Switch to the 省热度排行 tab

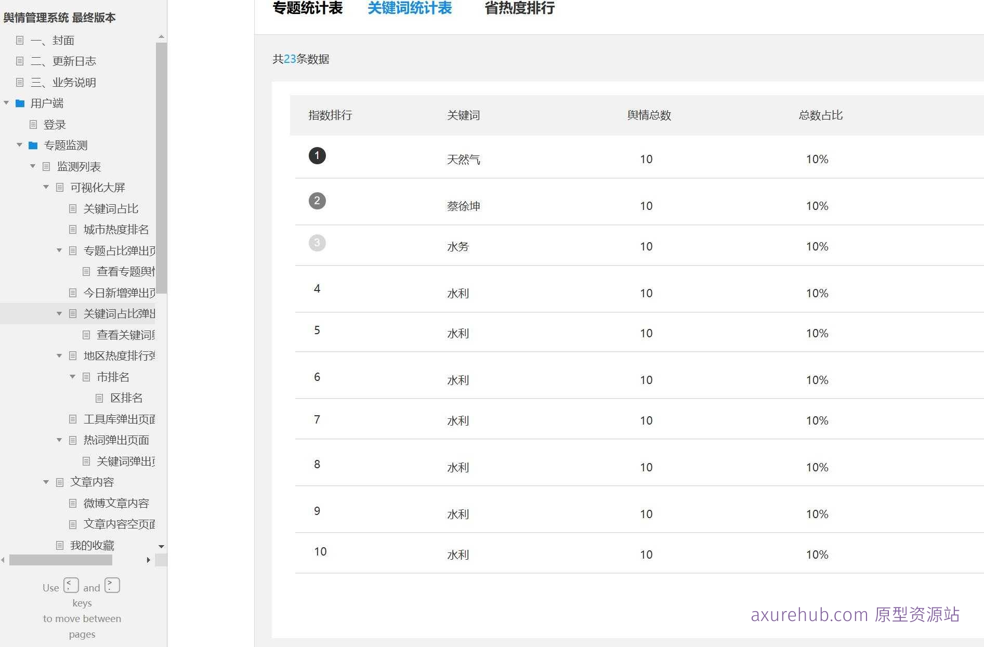point(520,8)
